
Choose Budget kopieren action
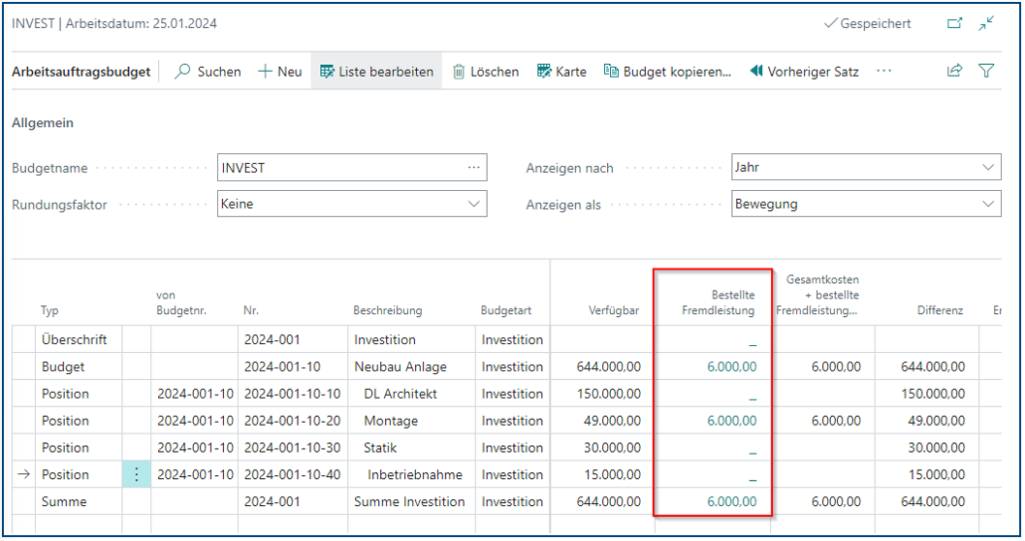[x=667, y=71]
